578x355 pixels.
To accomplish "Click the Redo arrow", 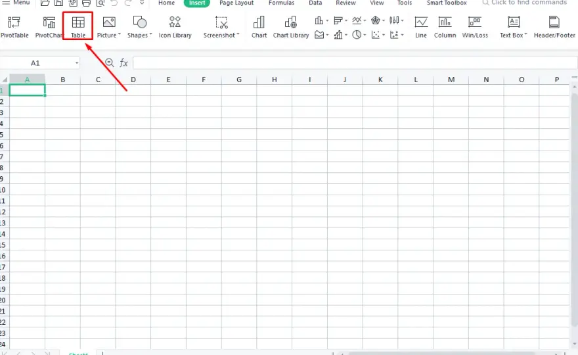I will tap(128, 3).
